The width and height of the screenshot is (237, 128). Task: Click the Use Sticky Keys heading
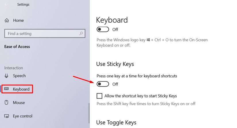click(115, 64)
